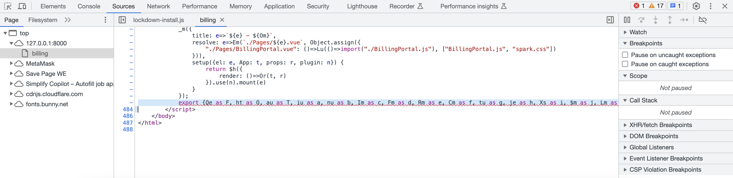733x178 pixels.
Task: Open navigator pane three-dot options
Action: tap(105, 20)
